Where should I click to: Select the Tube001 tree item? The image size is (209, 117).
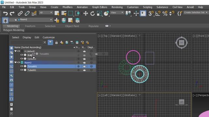[32, 70]
